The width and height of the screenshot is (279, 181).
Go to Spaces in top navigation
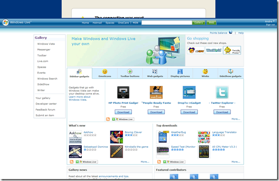coord(110,23)
